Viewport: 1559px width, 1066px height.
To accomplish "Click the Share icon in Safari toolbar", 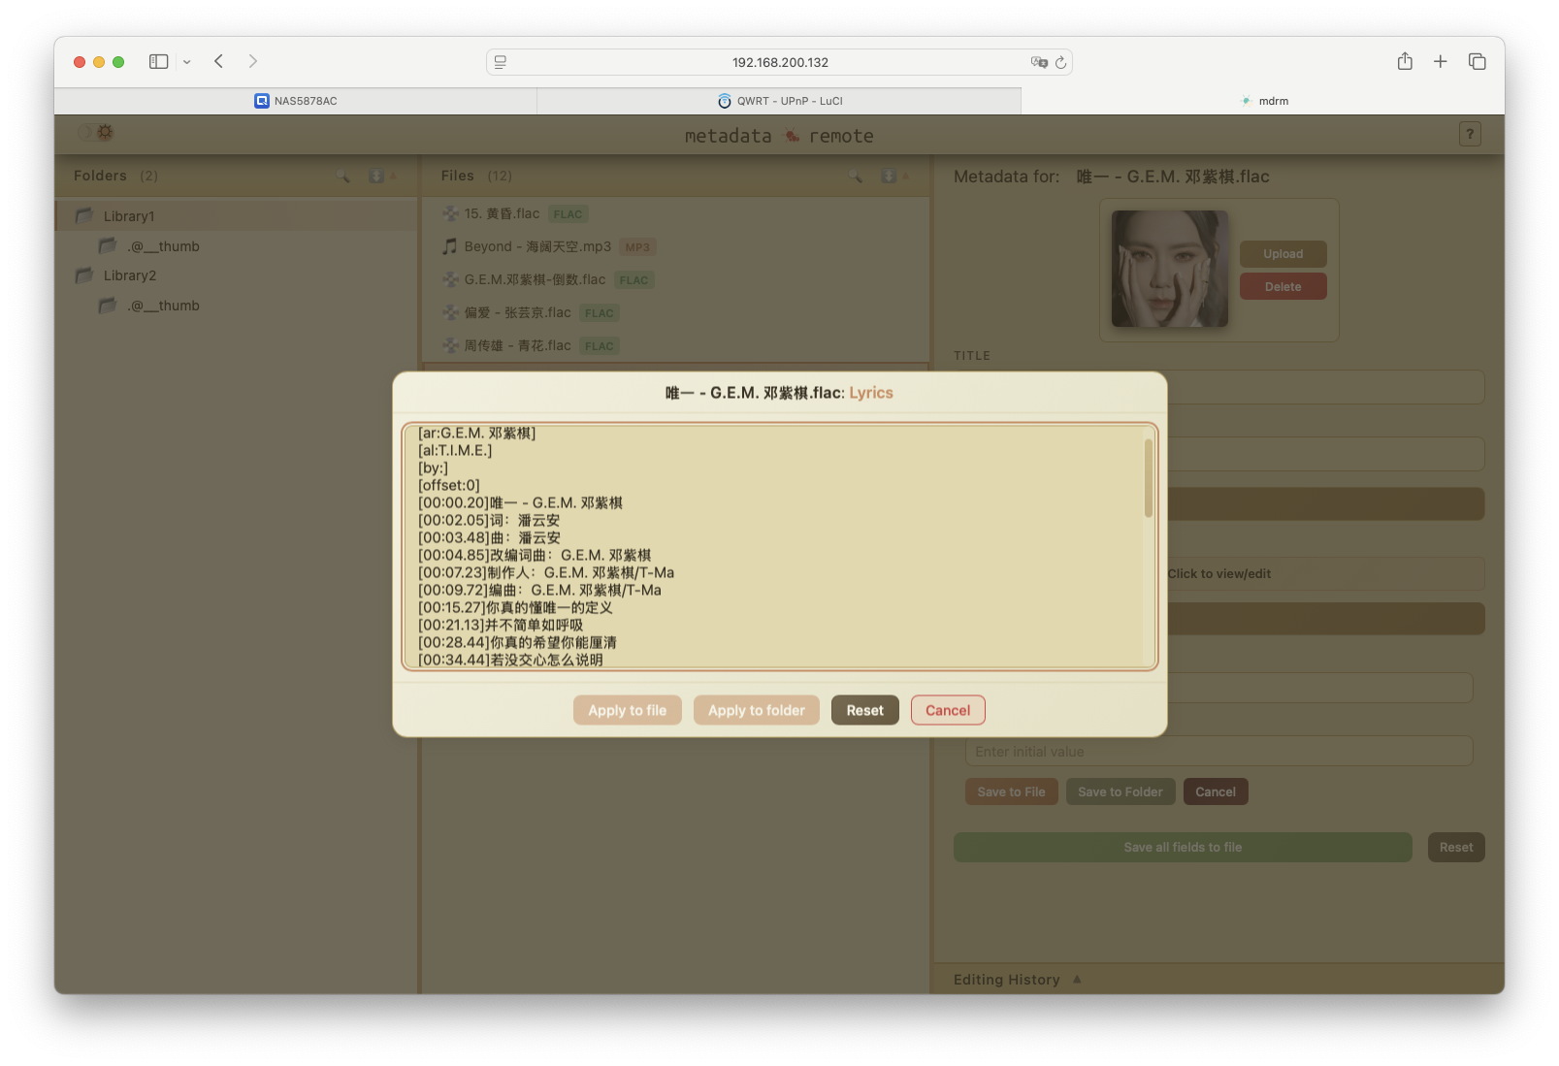I will click(x=1404, y=60).
